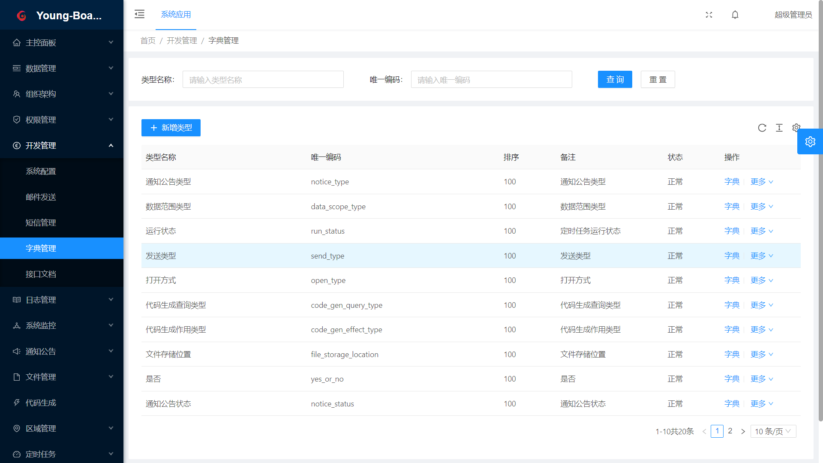The width and height of the screenshot is (823, 463).
Task: Collapse the sidebar menu fold icon
Action: (x=139, y=14)
